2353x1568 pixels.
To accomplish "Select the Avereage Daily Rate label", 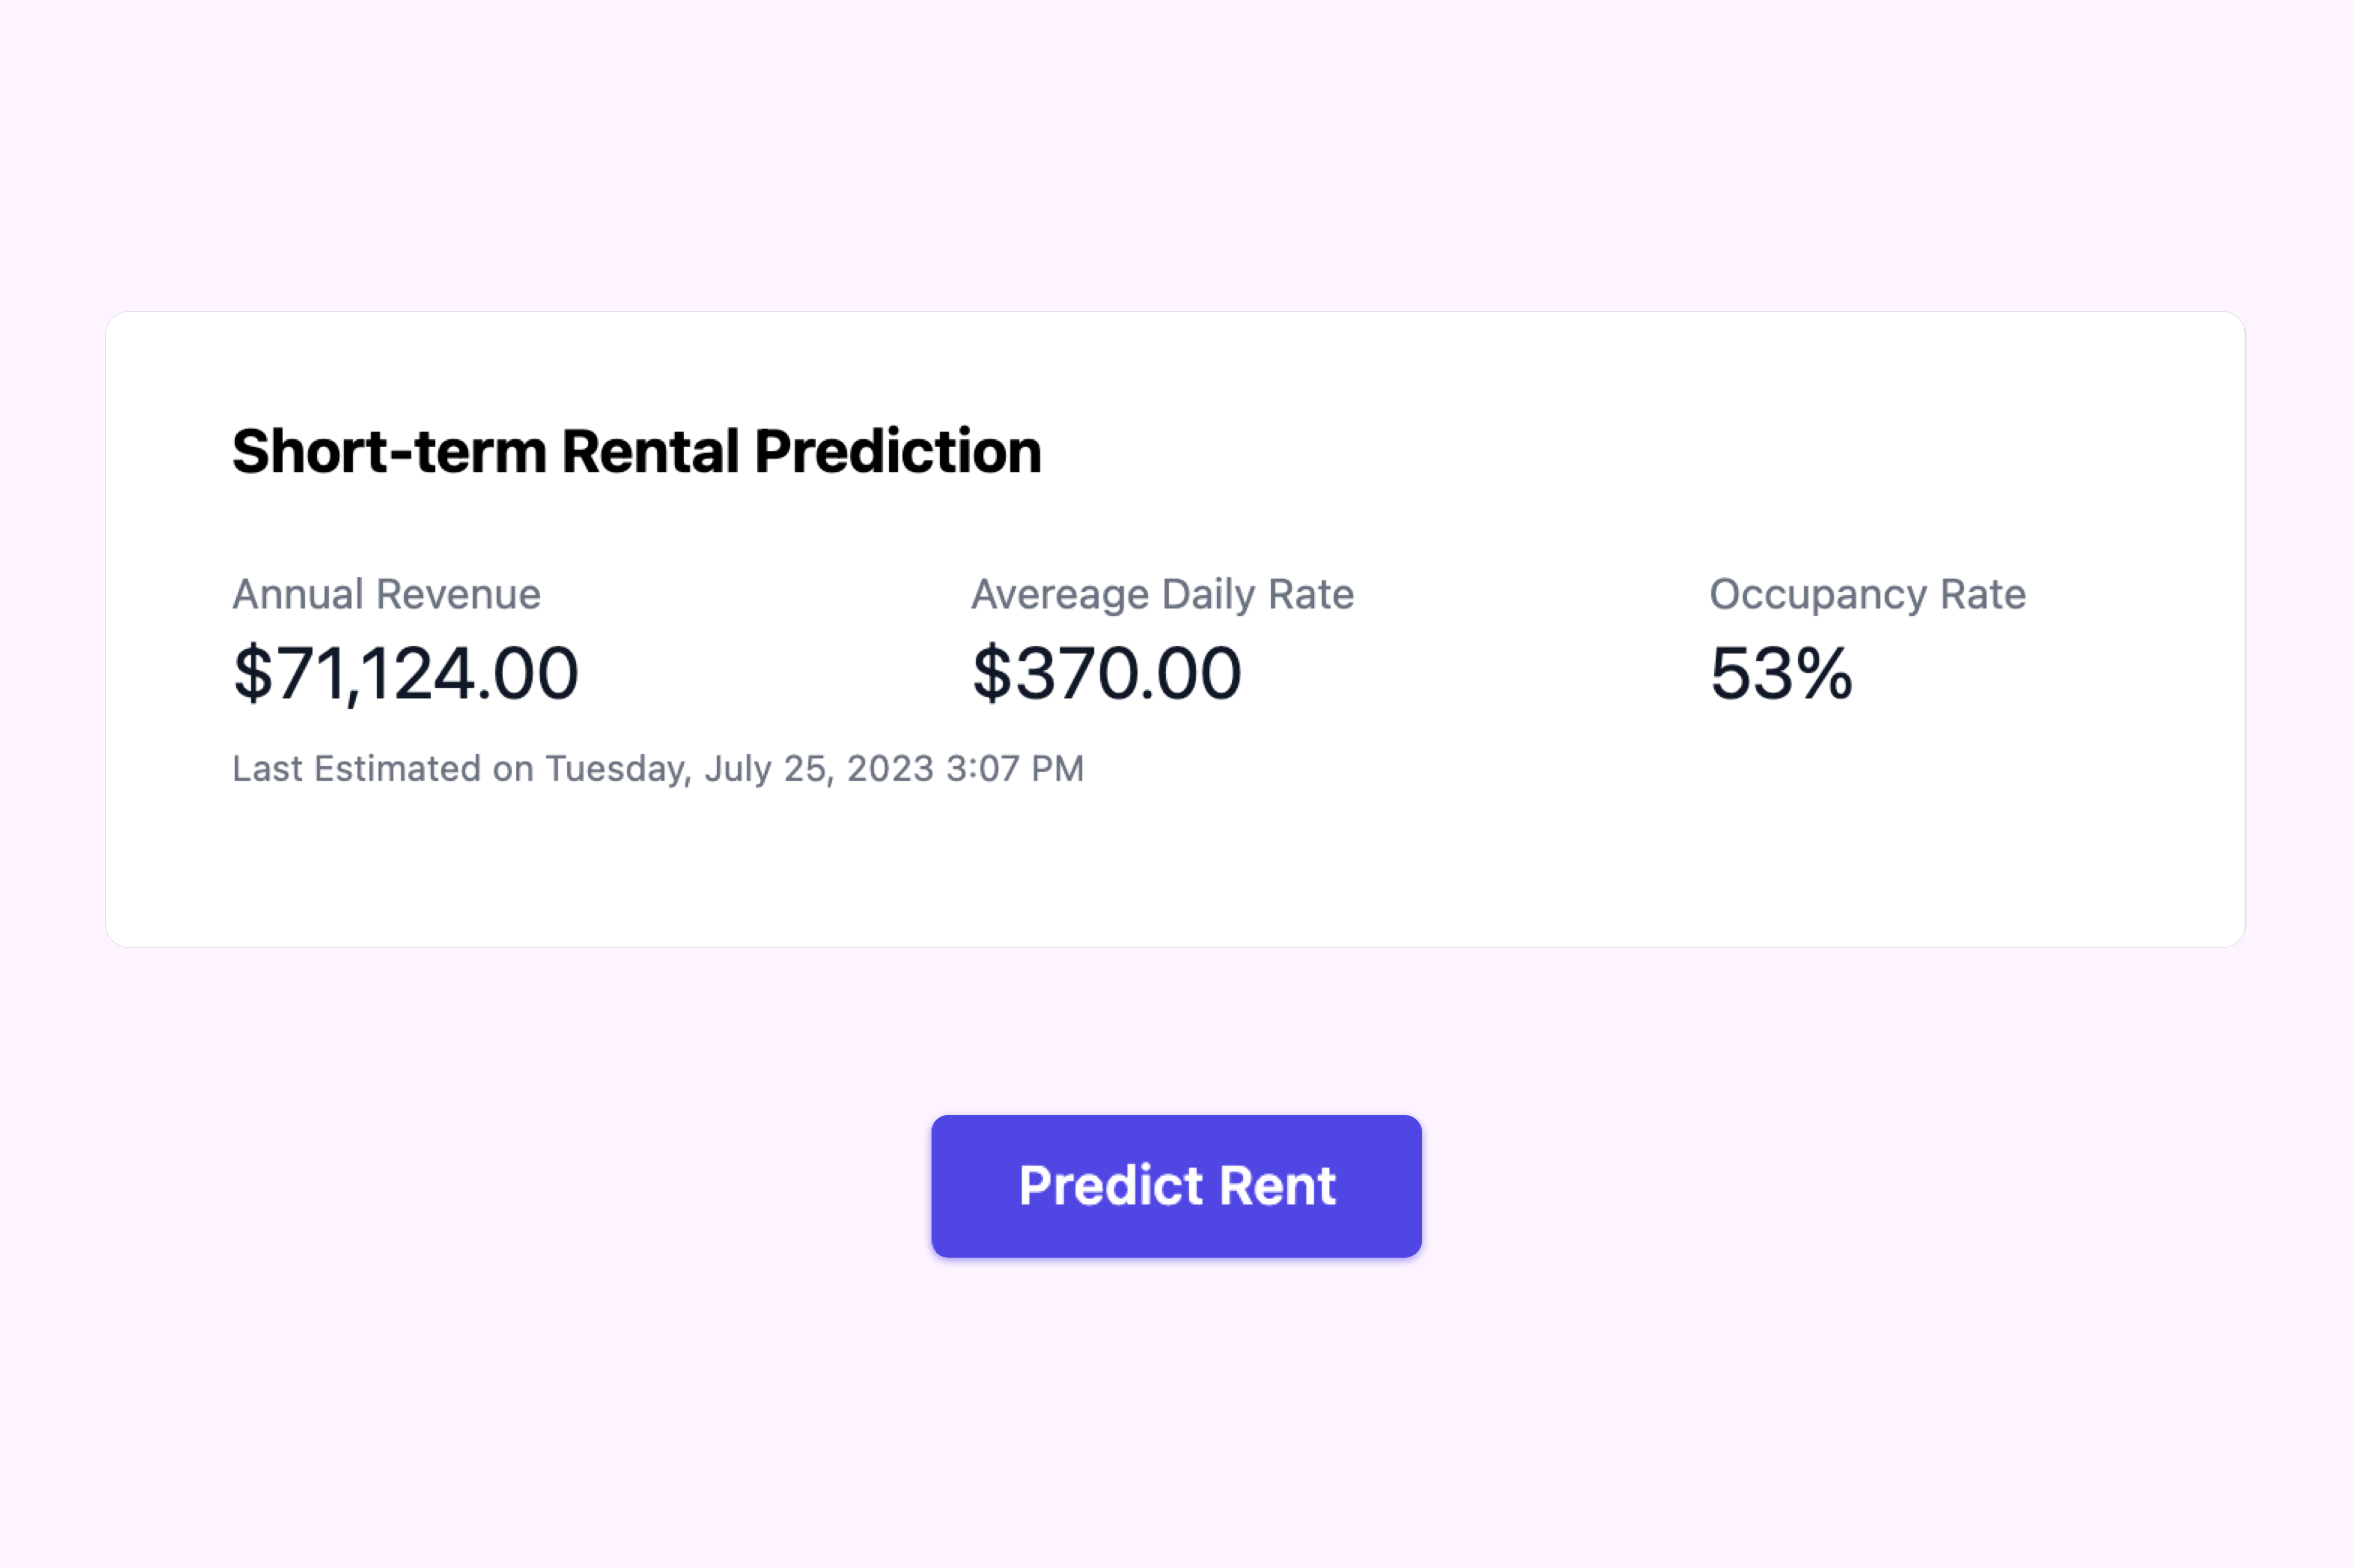I will coord(1162,593).
